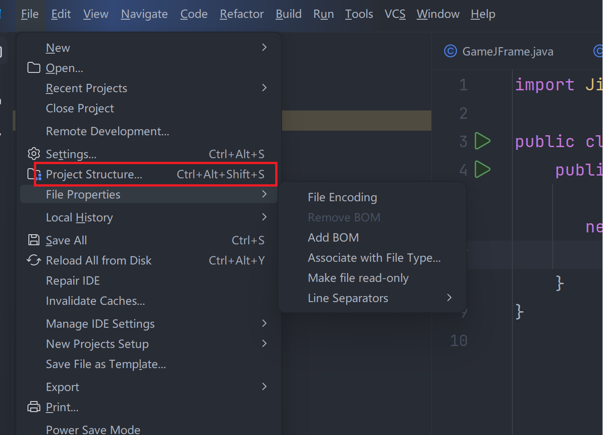Expand the New submenu chevron
This screenshot has width=603, height=435.
[x=264, y=48]
